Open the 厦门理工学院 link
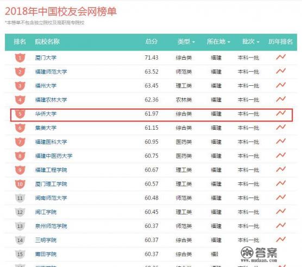The image size is (302, 267). tap(51, 184)
